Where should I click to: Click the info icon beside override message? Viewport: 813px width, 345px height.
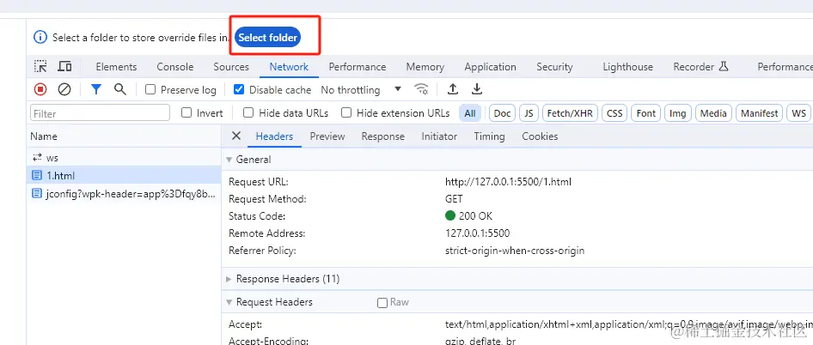(x=40, y=37)
